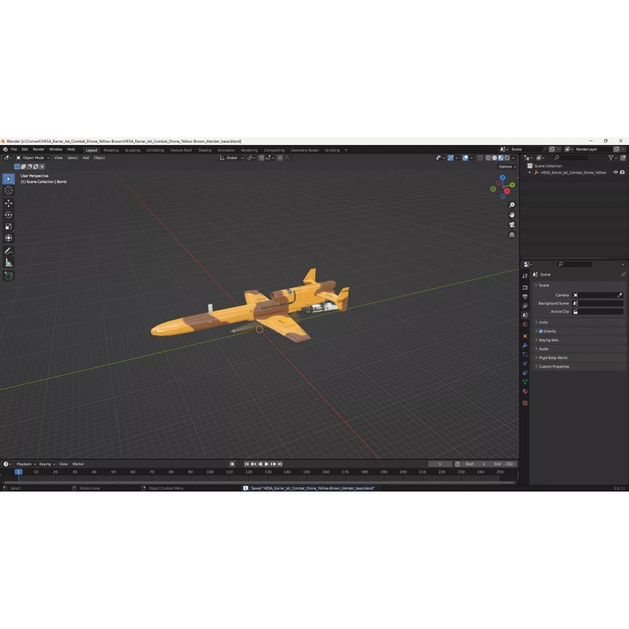Click the timeline horizontal scrollbar
The image size is (629, 629).
click(x=259, y=483)
